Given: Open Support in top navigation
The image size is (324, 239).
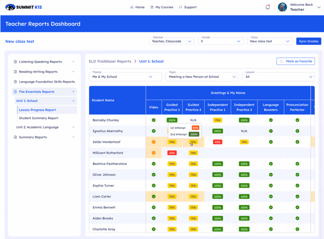Looking at the screenshot, I should (188, 7).
